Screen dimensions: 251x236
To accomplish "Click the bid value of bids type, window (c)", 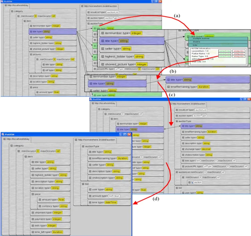I will [198, 161].
